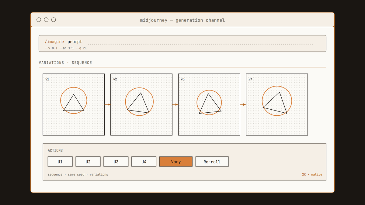Click the third window control circle

(54, 20)
